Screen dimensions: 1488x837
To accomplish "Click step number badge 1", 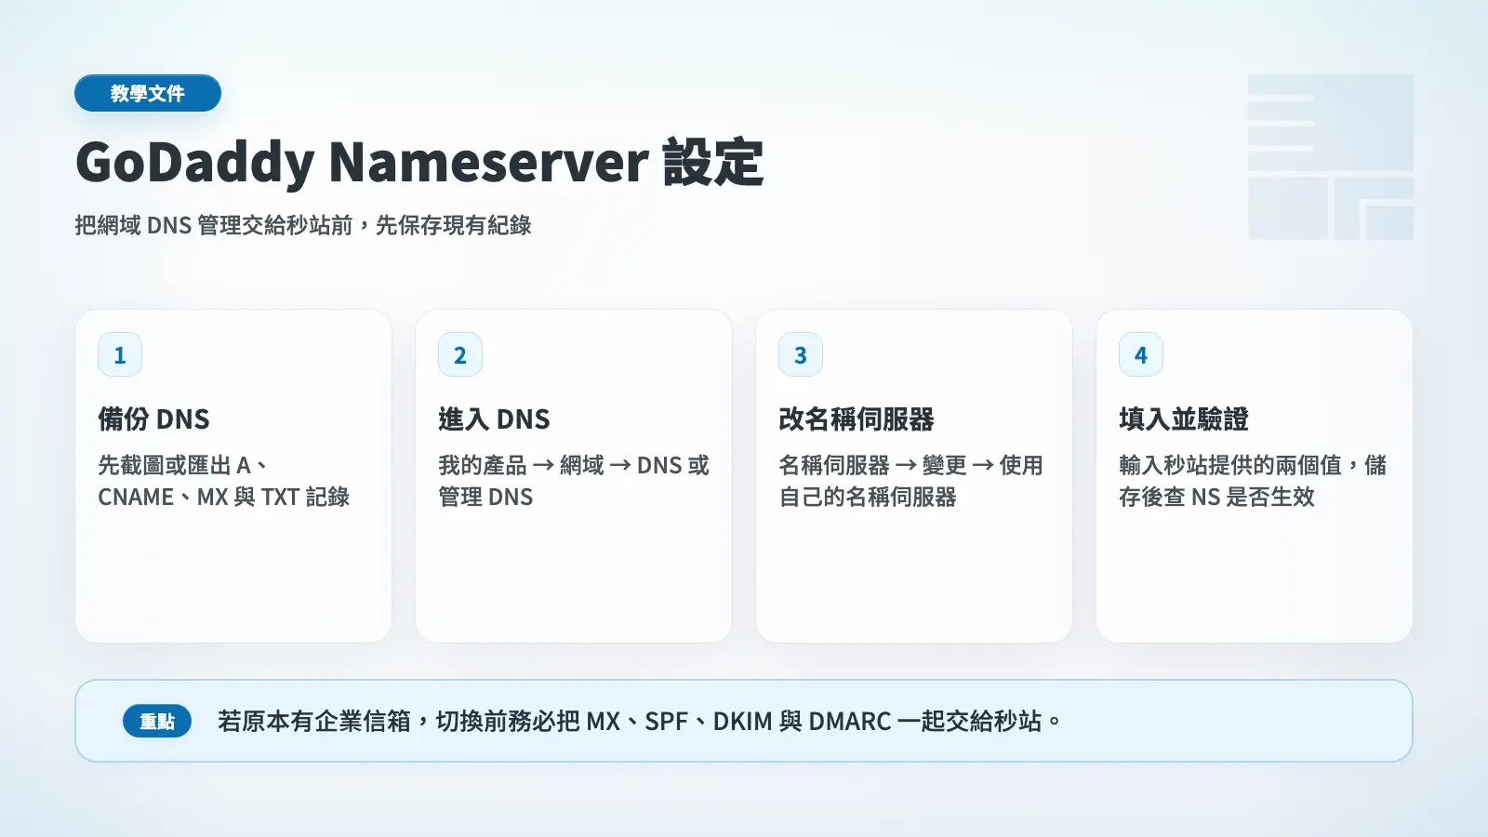I will click(120, 354).
